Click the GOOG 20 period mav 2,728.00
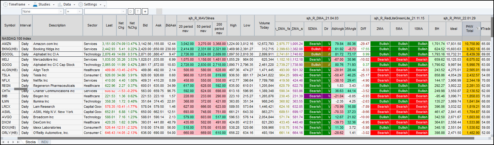Screen dimensions: 494x145 coord(186,65)
